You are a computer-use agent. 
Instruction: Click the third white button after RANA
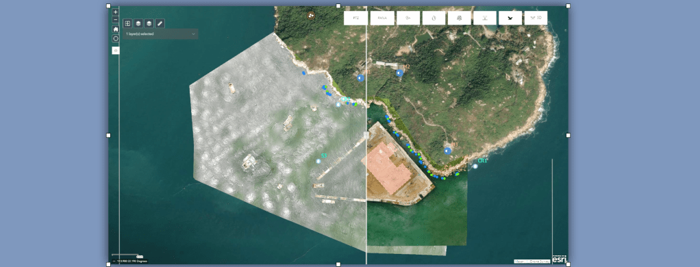click(x=408, y=18)
